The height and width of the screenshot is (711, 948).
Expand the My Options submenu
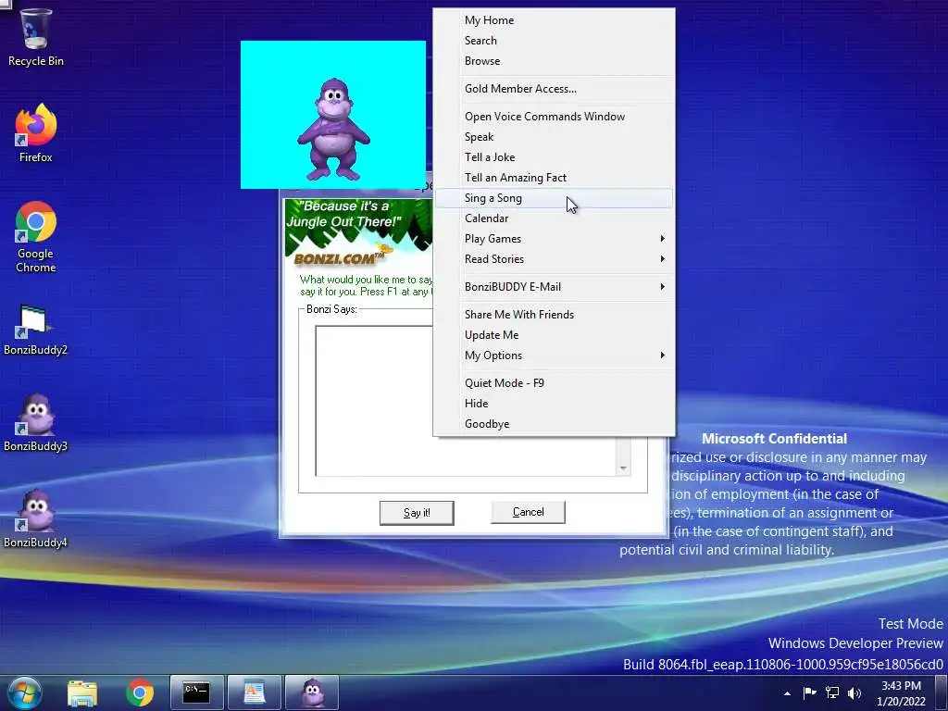554,355
